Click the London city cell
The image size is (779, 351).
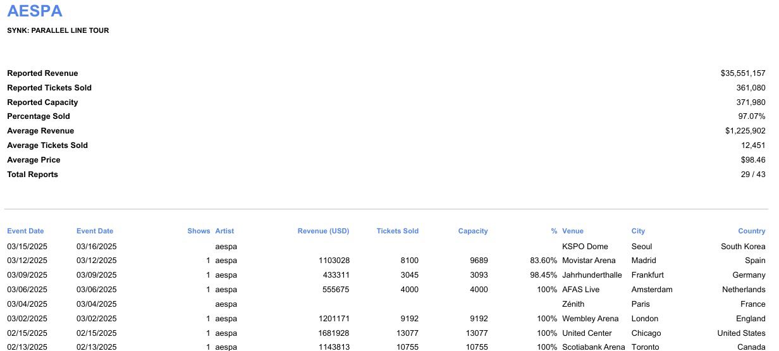(644, 319)
